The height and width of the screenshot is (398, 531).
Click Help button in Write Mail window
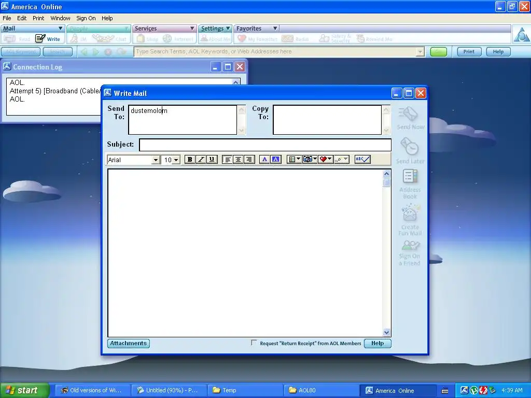click(x=378, y=343)
